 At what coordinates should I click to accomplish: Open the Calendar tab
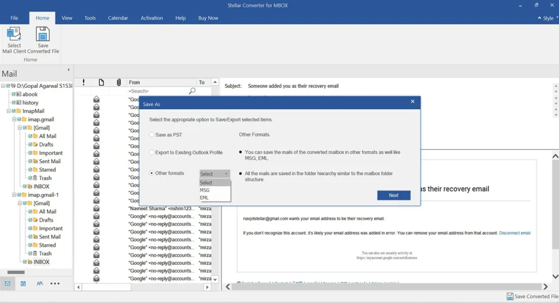click(x=118, y=18)
